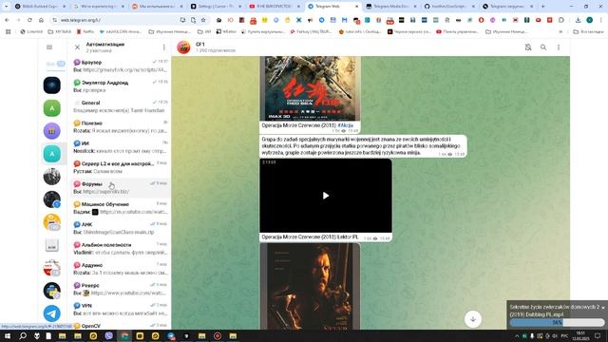
Task: Go back in browser history
Action: point(7,20)
